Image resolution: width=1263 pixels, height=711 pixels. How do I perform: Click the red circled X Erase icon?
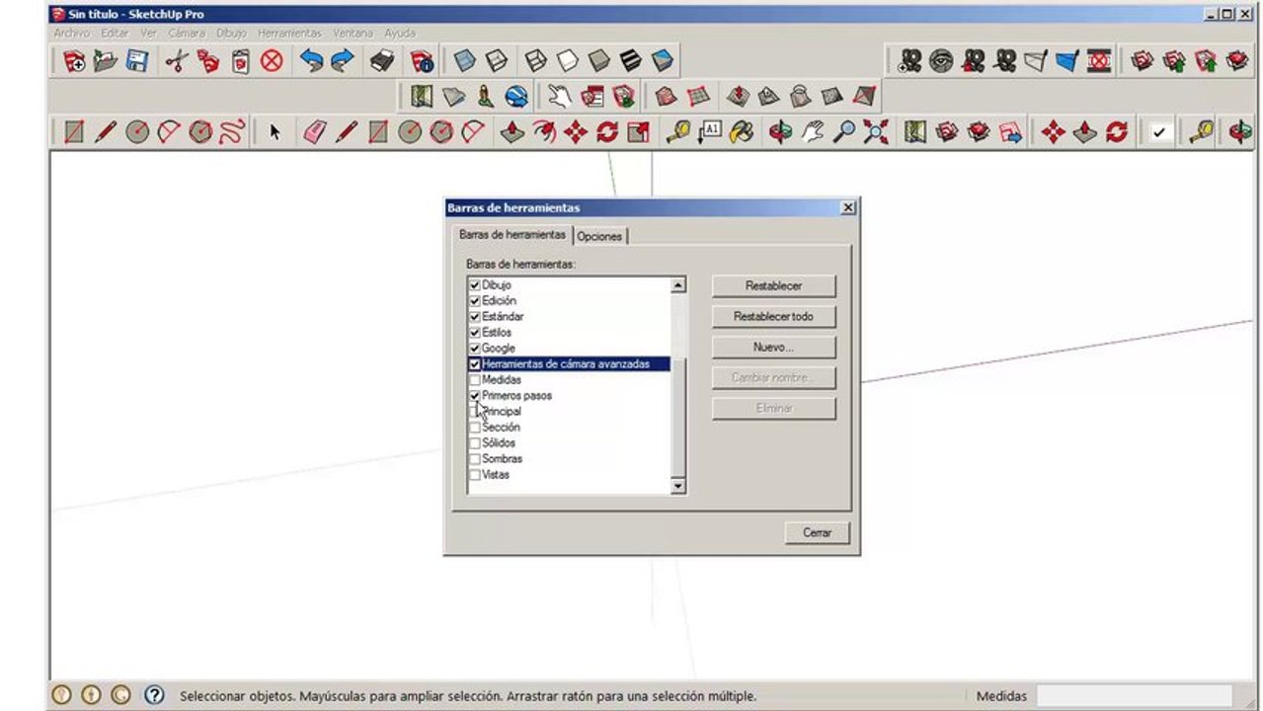pos(272,61)
